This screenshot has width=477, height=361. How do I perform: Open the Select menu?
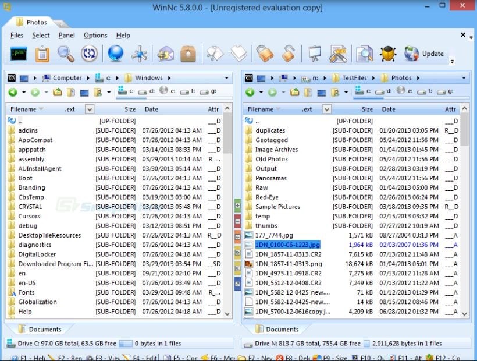pos(41,36)
